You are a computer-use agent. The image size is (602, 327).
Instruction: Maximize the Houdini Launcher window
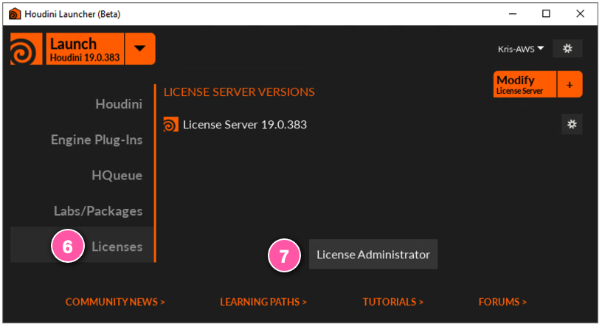[x=546, y=14]
